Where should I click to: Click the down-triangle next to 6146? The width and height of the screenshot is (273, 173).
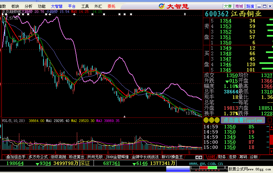134,164
